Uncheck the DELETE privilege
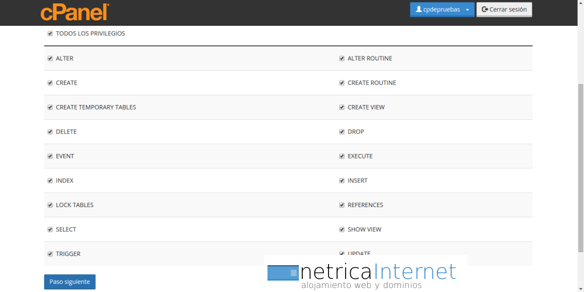The height and width of the screenshot is (292, 584). coord(50,132)
